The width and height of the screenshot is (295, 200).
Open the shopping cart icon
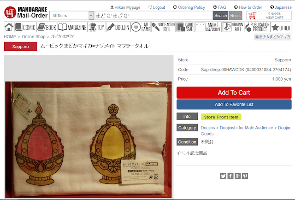pyautogui.click(x=253, y=15)
